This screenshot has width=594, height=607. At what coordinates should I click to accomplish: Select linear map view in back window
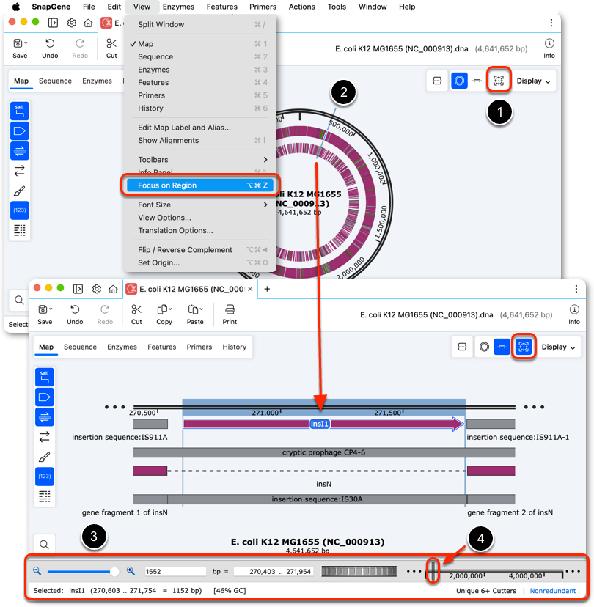click(477, 81)
